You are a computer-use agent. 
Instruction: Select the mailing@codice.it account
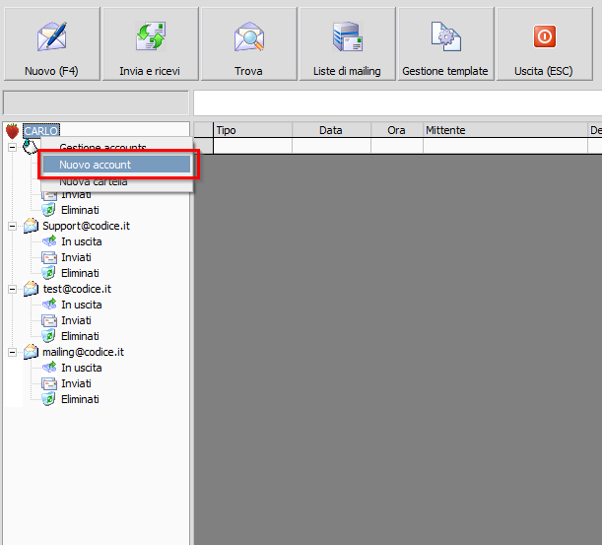[x=84, y=352]
